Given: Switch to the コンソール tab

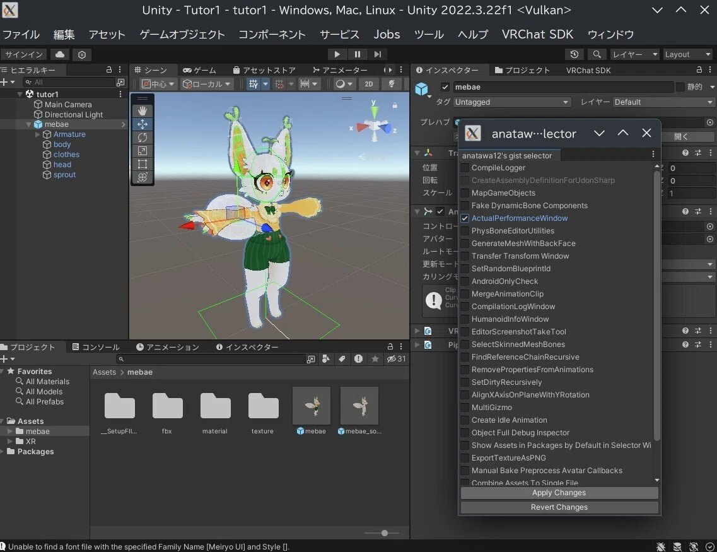Looking at the screenshot, I should tap(96, 347).
